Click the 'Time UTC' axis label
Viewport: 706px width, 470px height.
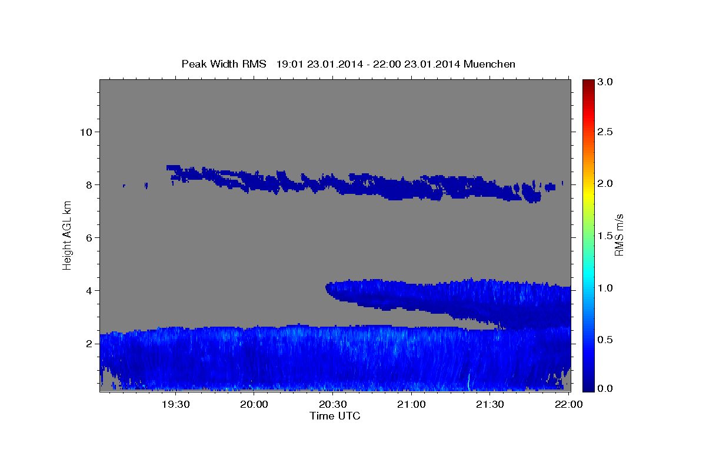click(335, 416)
